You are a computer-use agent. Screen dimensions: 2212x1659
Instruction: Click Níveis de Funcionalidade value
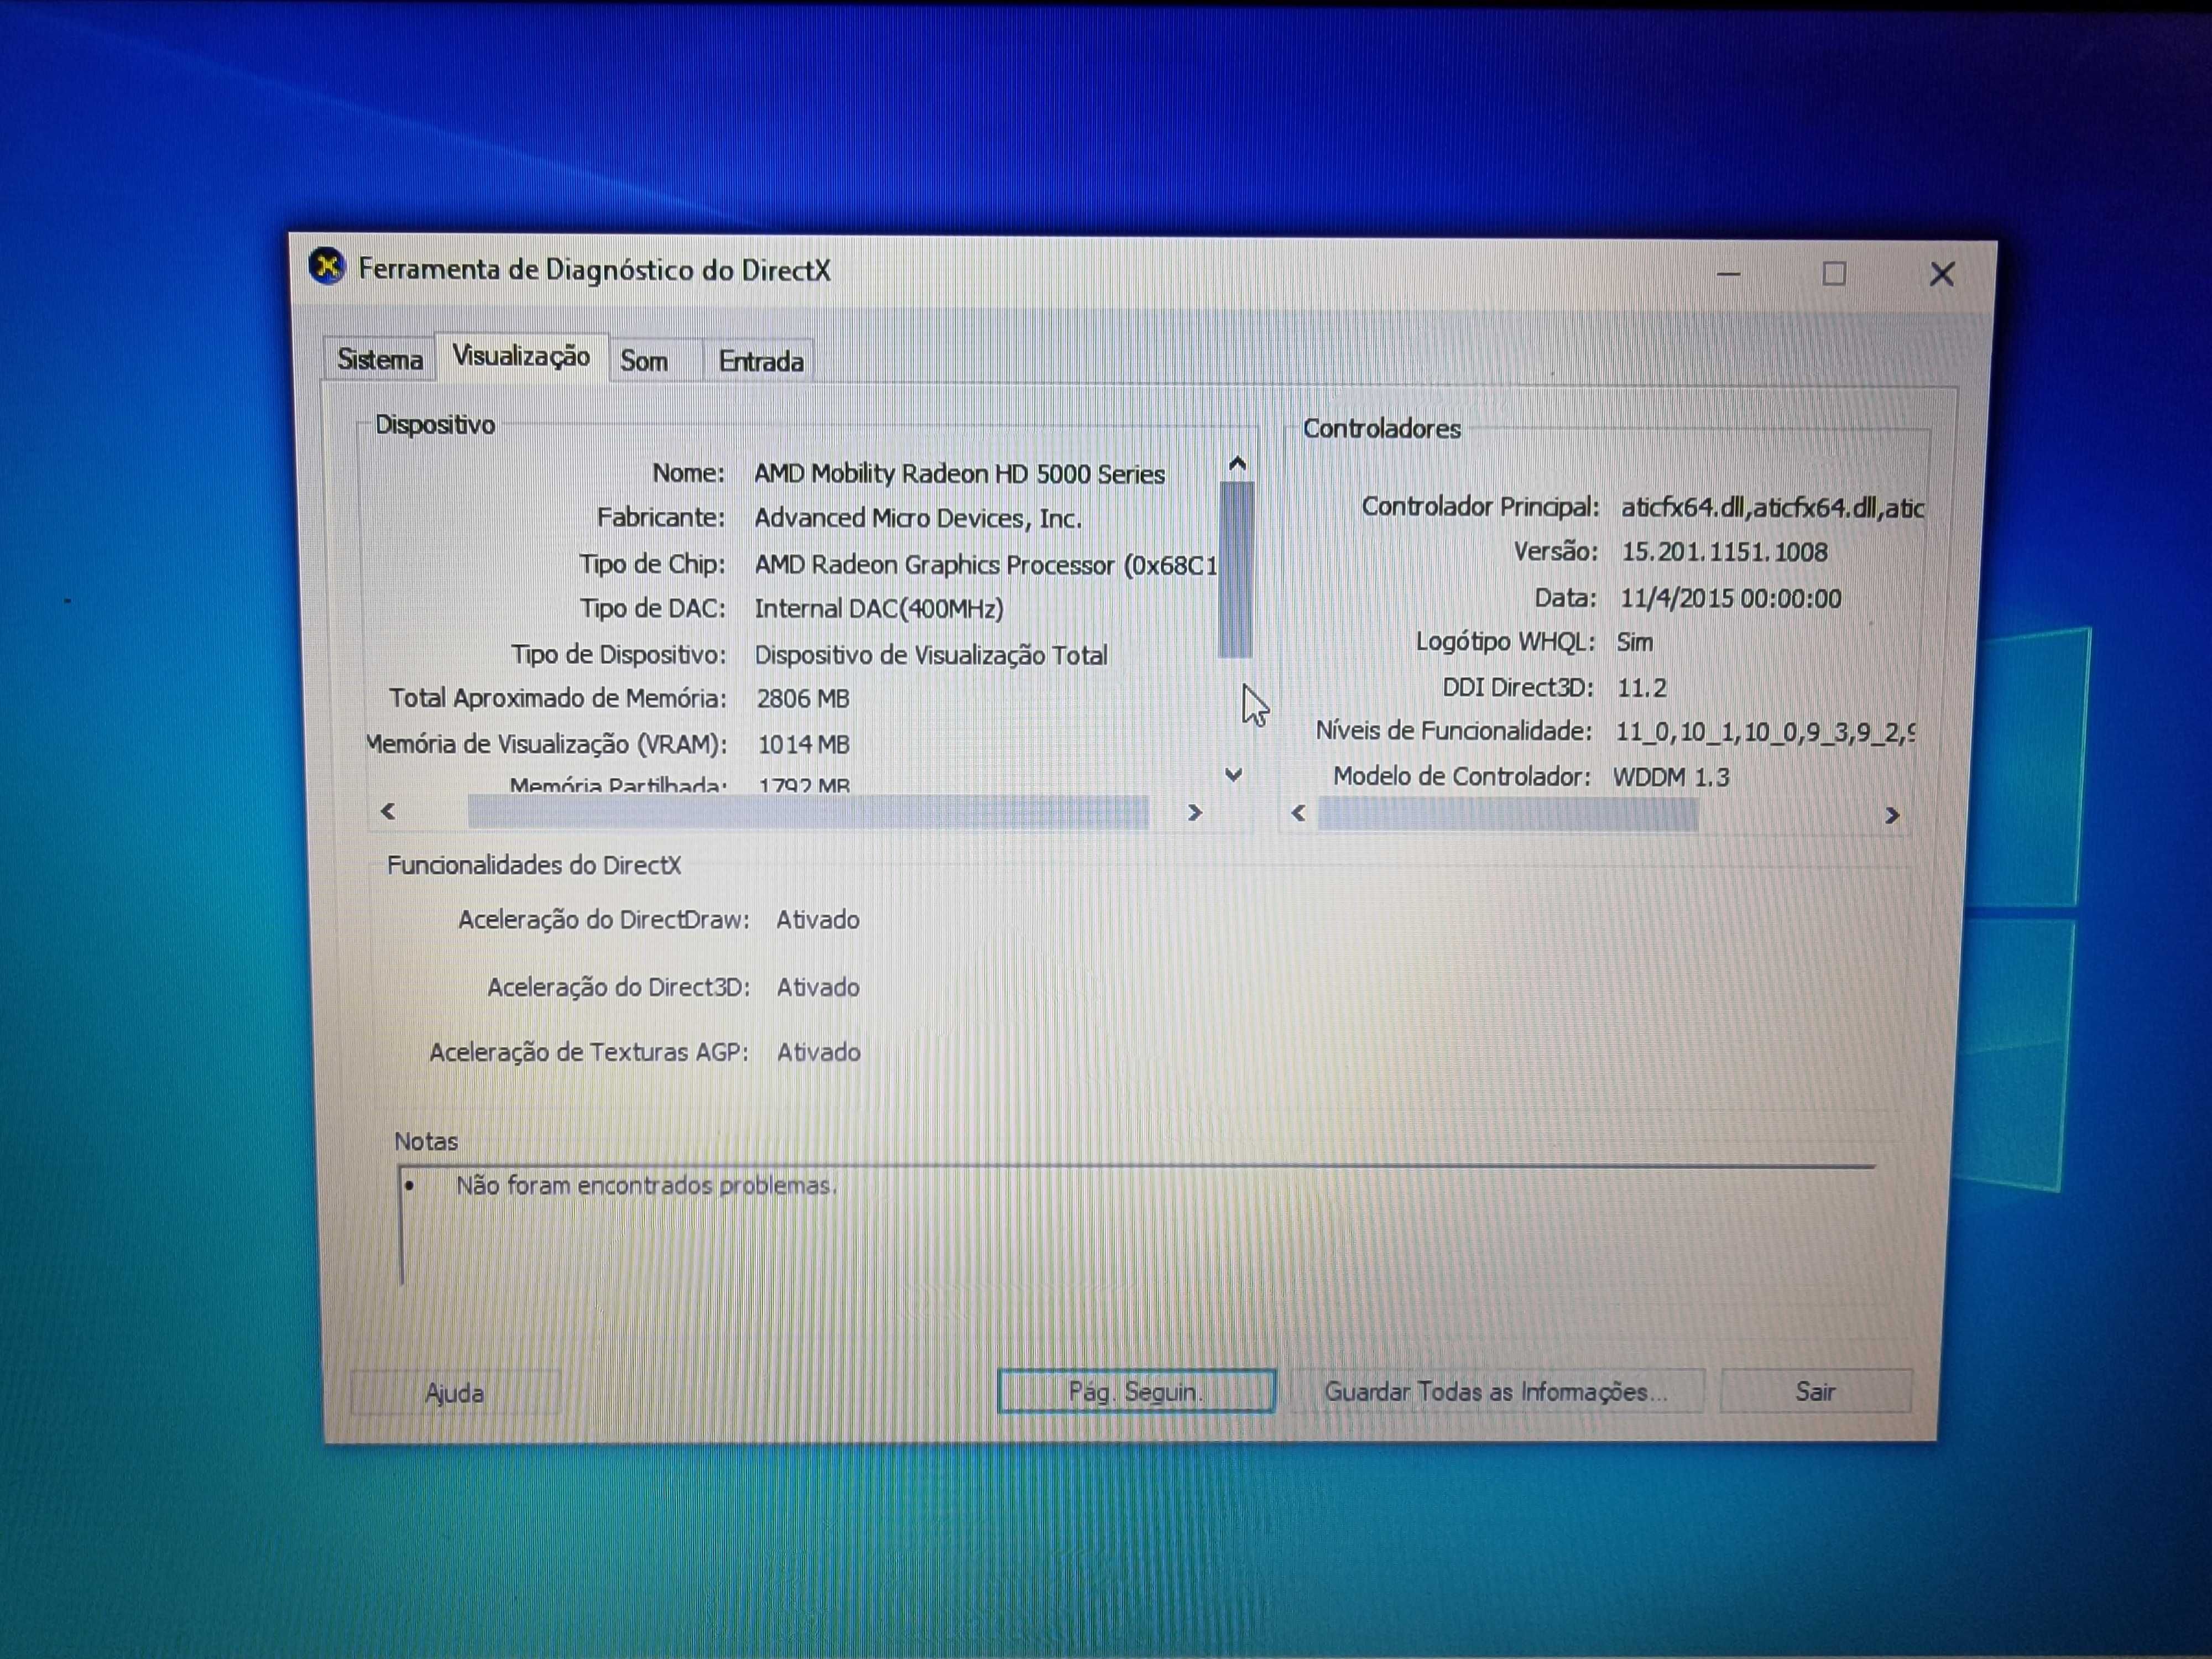[1765, 732]
